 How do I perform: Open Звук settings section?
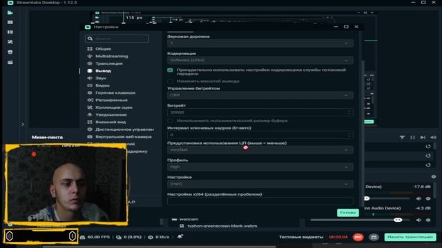click(x=101, y=78)
